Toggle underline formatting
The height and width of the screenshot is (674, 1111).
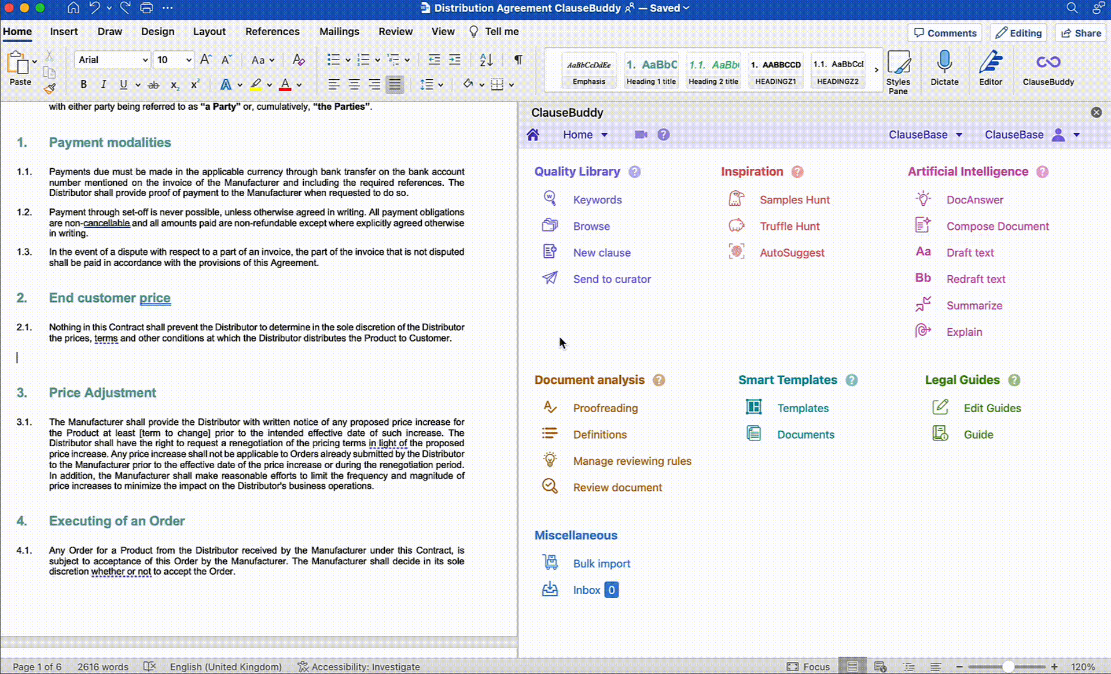coord(123,84)
